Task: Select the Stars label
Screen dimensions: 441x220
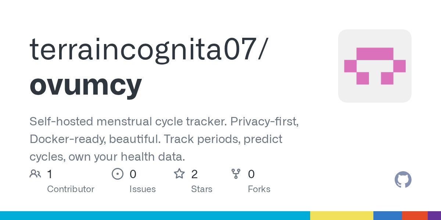Action: coord(202,189)
